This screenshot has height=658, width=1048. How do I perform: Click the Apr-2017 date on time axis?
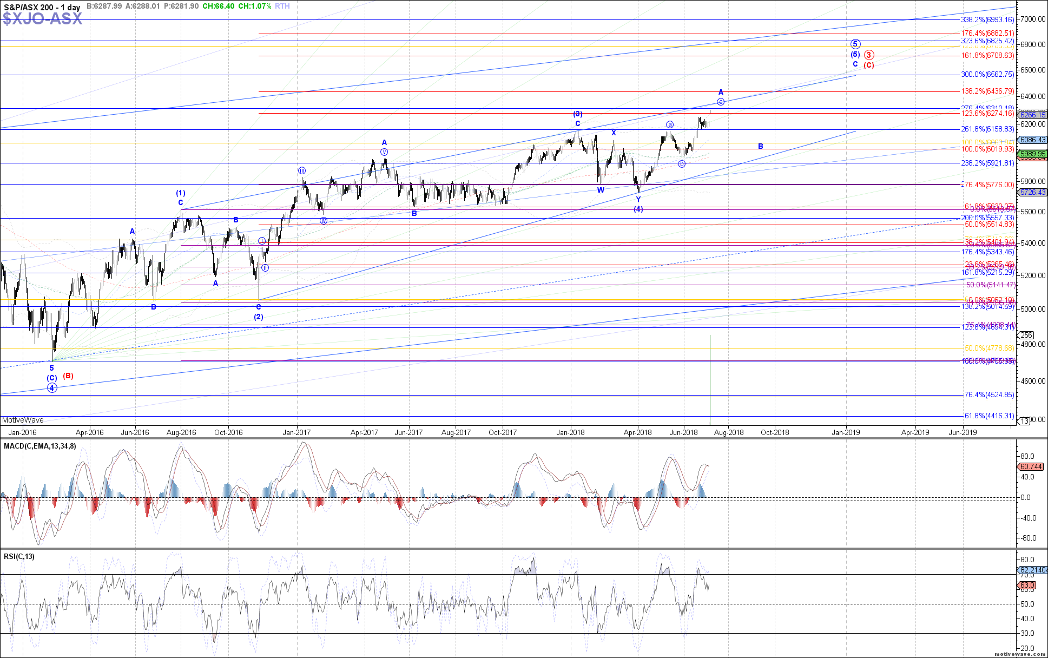(364, 432)
